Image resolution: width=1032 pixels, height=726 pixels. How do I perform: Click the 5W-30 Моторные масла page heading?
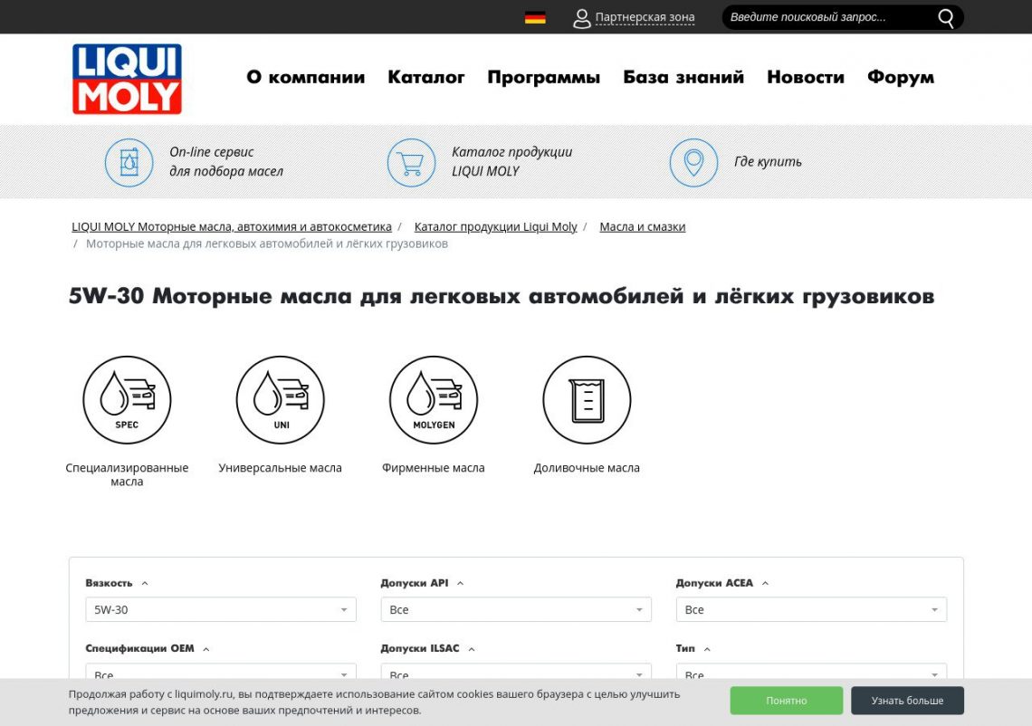pyautogui.click(x=502, y=296)
